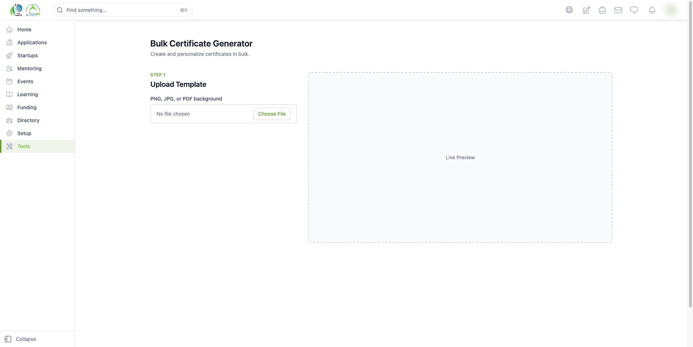Click the Learning book icon
The width and height of the screenshot is (693, 347).
pyautogui.click(x=10, y=94)
